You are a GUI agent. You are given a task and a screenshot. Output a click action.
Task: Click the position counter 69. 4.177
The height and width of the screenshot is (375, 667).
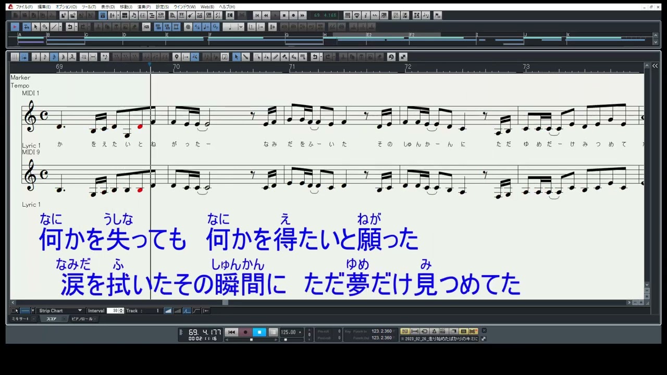205,332
